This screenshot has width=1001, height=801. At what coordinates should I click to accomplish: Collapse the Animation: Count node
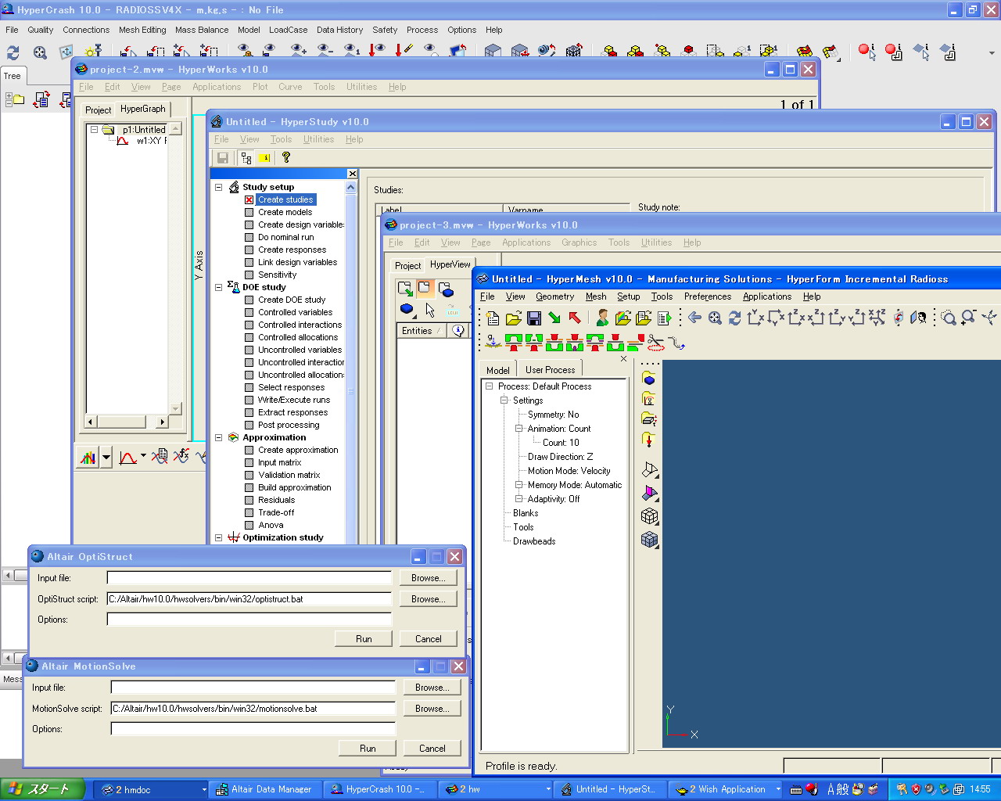coord(518,428)
